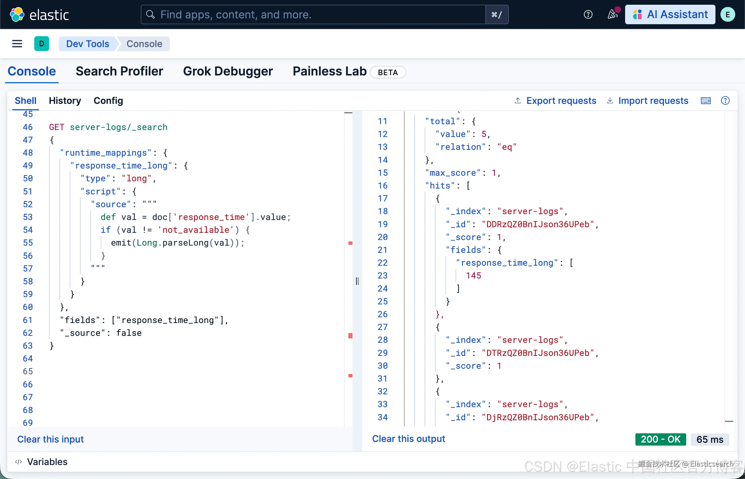This screenshot has height=479, width=745.
Task: Open the Grok Debugger tab
Action: point(228,71)
